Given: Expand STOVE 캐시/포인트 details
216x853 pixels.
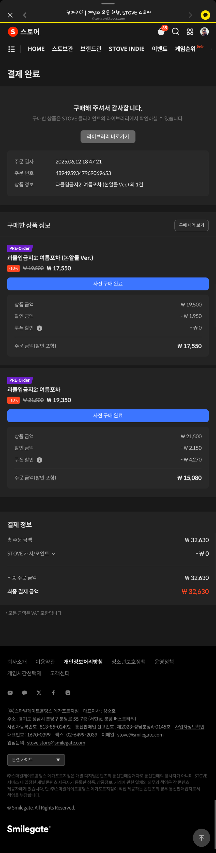Looking at the screenshot, I should click(x=32, y=554).
